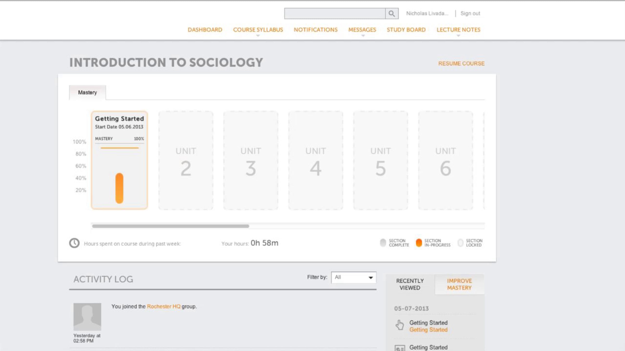625x351 pixels.
Task: Click the orange mastery progress bar in Getting Started
Action: pos(119,188)
